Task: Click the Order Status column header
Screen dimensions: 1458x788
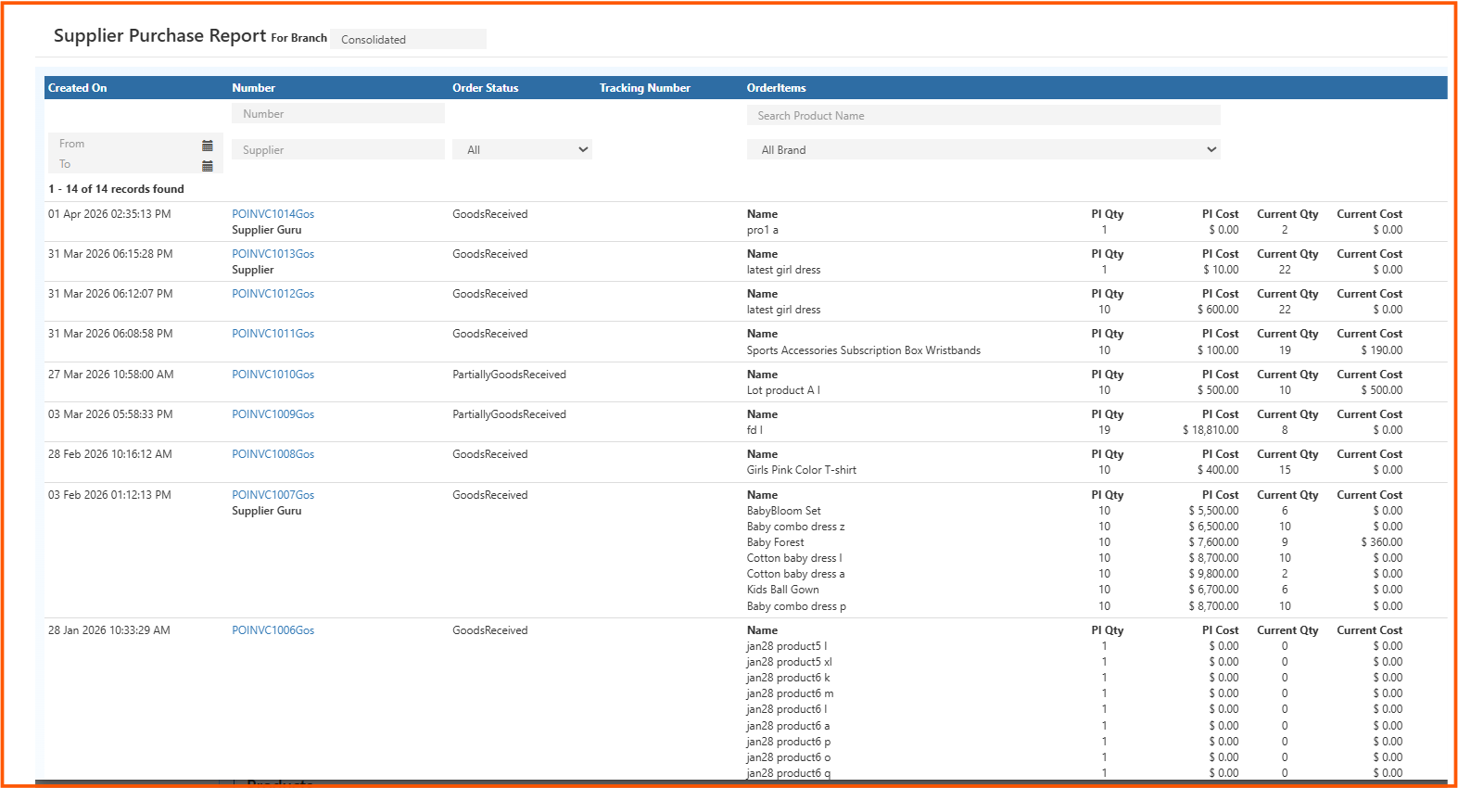Action: (485, 88)
